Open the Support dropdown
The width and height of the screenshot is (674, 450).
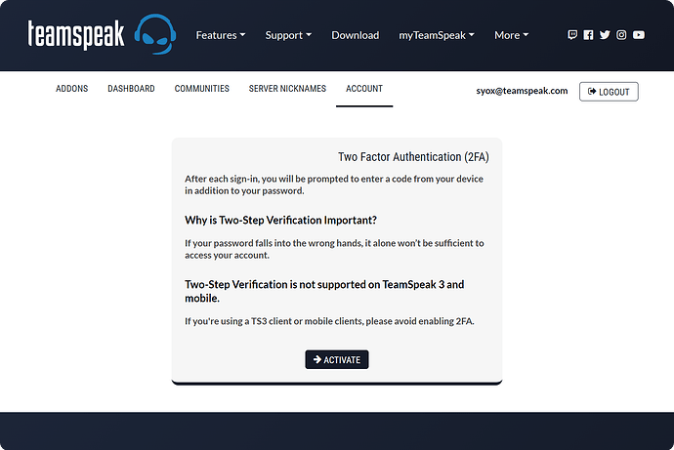(288, 35)
